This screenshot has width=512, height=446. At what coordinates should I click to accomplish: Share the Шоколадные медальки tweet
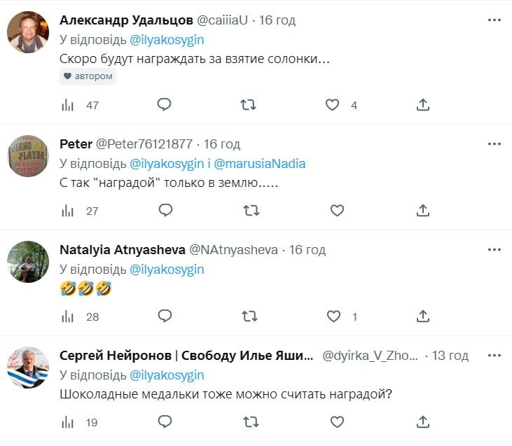(x=422, y=421)
